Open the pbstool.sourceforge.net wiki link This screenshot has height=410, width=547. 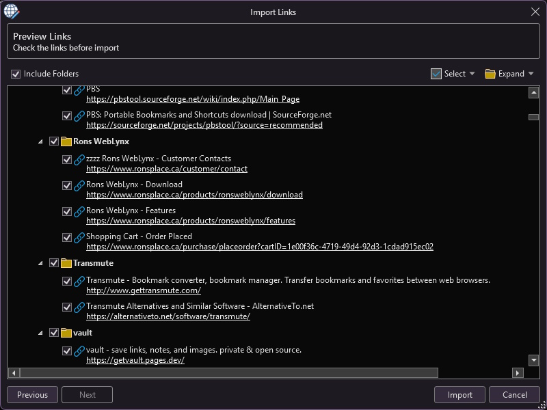click(193, 99)
